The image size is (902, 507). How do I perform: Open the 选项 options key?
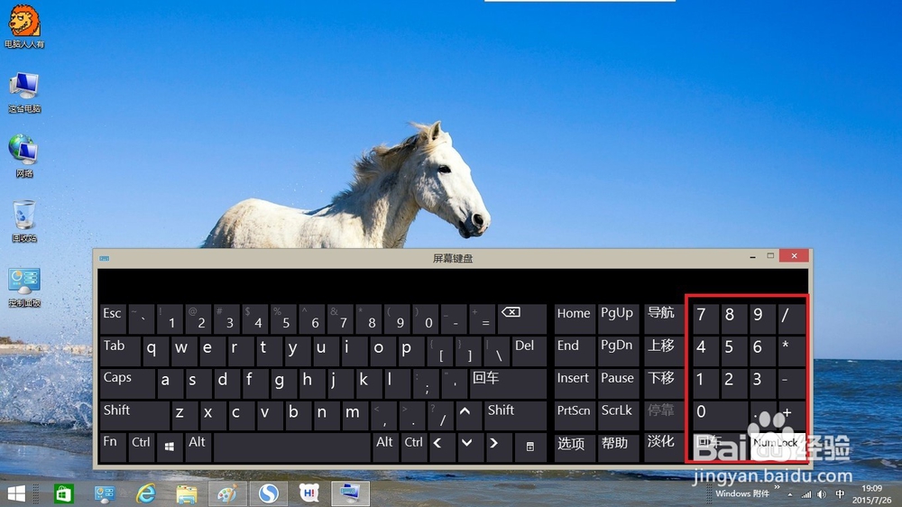[574, 447]
